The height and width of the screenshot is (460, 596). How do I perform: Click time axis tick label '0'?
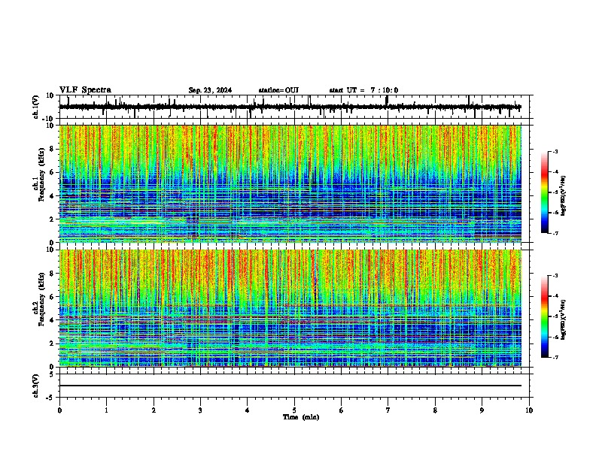pyautogui.click(x=59, y=410)
